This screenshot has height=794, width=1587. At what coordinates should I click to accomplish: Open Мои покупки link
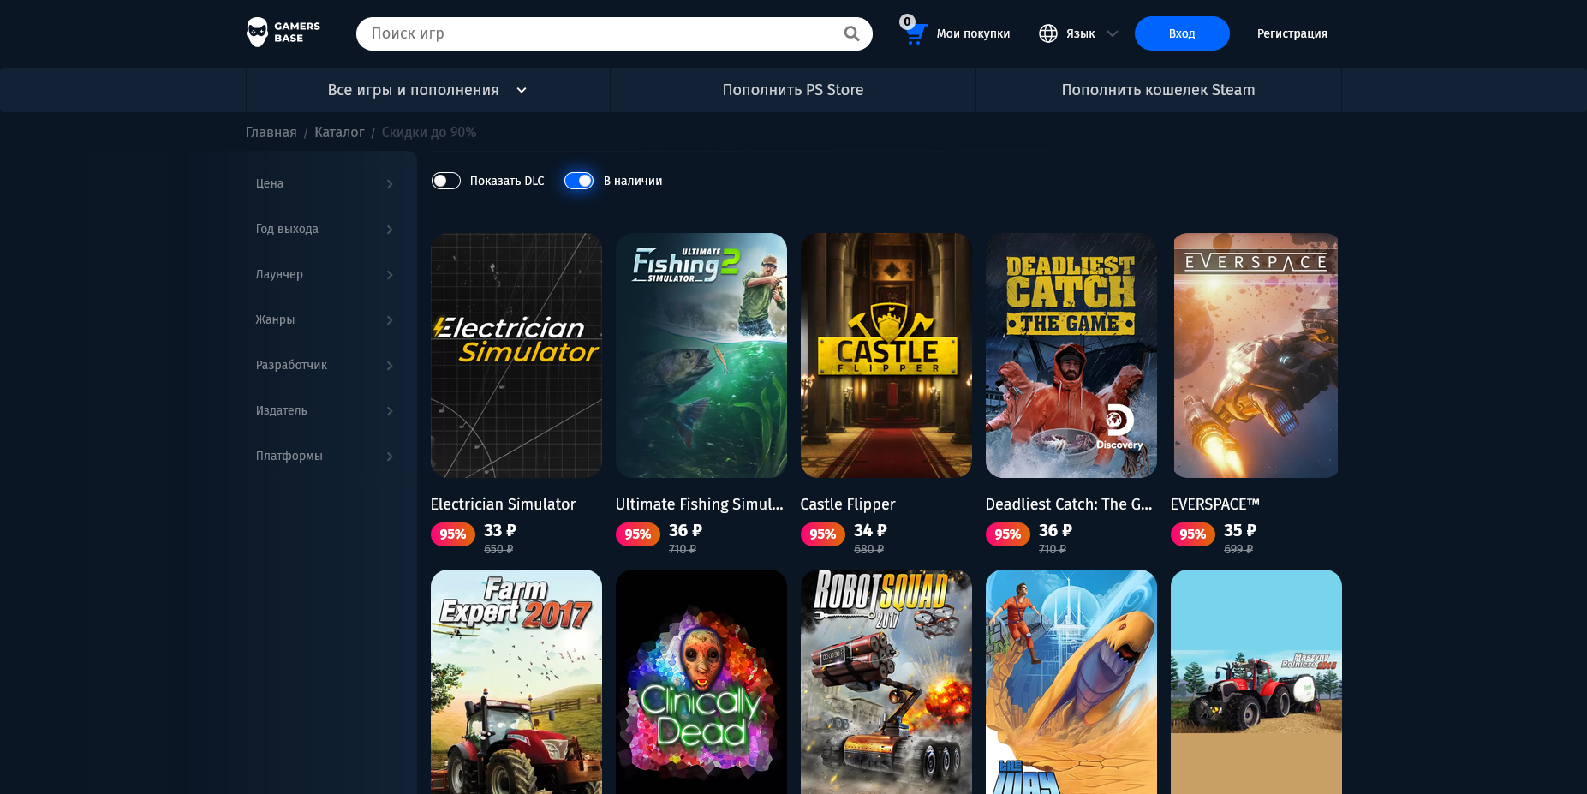973,33
